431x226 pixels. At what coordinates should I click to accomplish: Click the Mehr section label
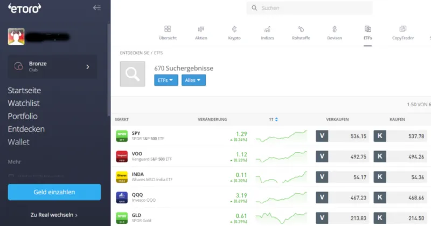click(x=15, y=162)
